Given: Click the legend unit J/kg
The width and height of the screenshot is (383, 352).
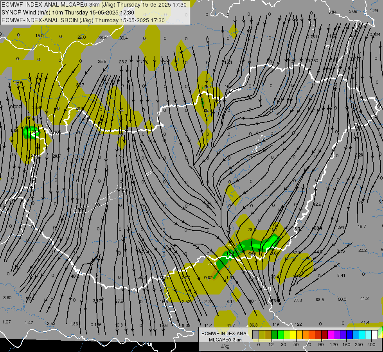Looking at the screenshot, I should (225, 346).
